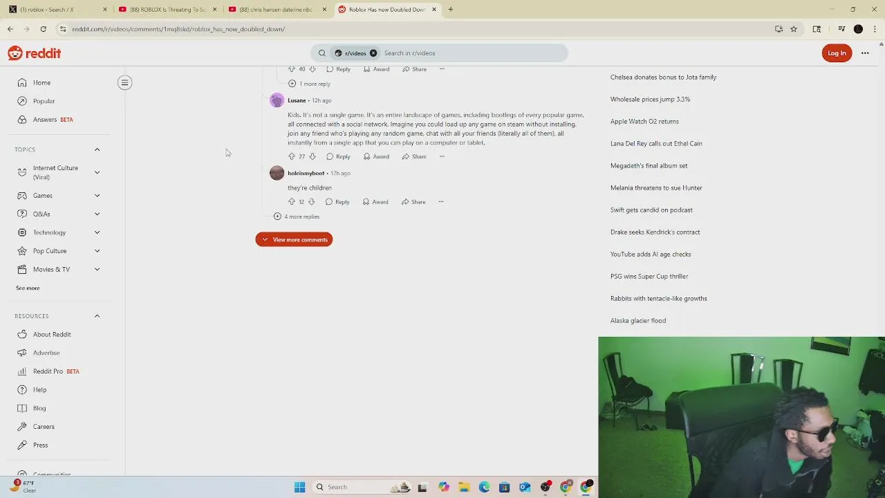This screenshot has height=498, width=885.
Task: Upvote the top comment showing 40 points
Action: (292, 69)
